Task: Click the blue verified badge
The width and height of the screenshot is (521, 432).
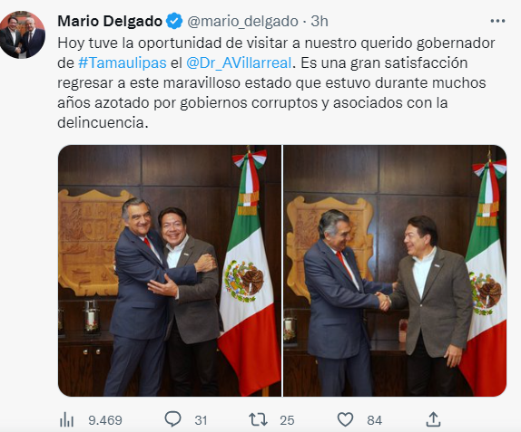Action: coord(174,21)
